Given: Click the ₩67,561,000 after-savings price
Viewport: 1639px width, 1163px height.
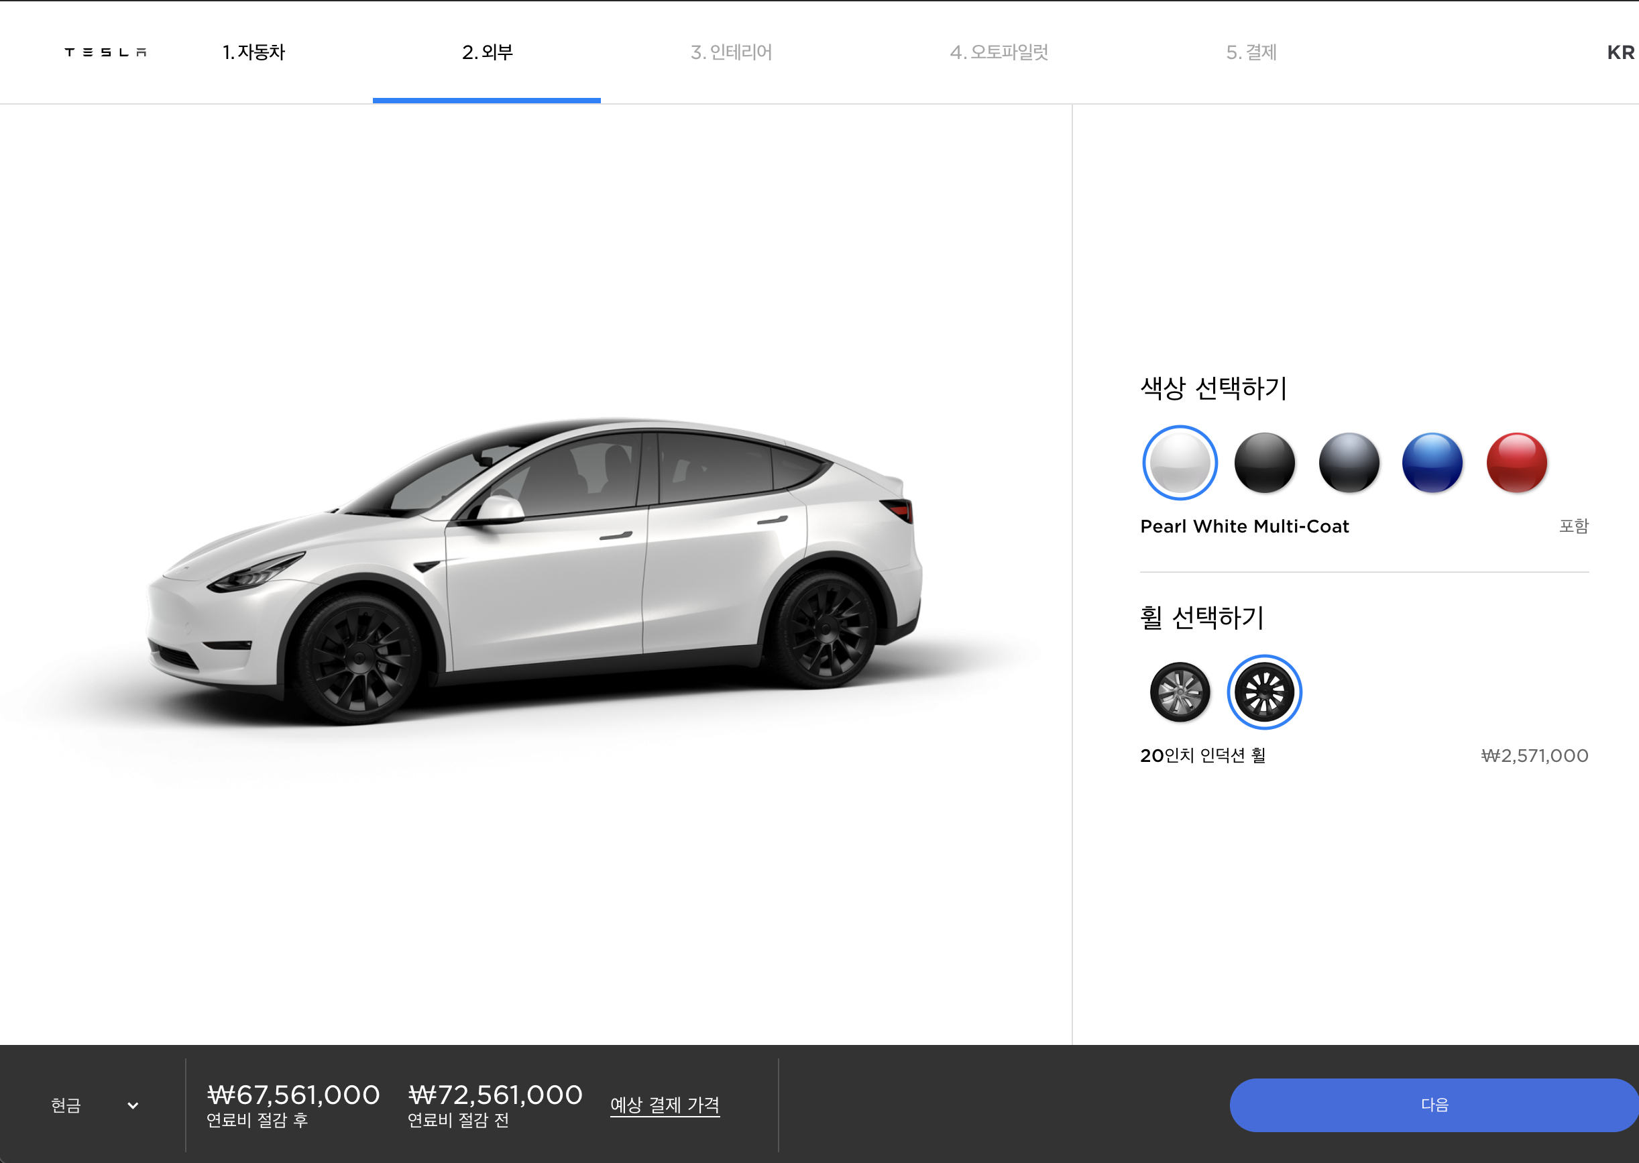Looking at the screenshot, I should [293, 1095].
